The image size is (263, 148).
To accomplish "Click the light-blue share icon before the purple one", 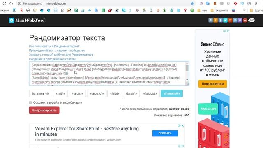I will pos(235,20).
